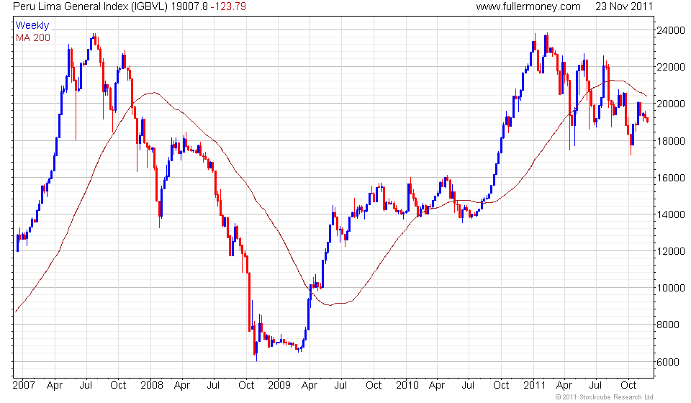The width and height of the screenshot is (691, 403).
Task: Click the 16000 y-axis label
Action: [x=671, y=178]
